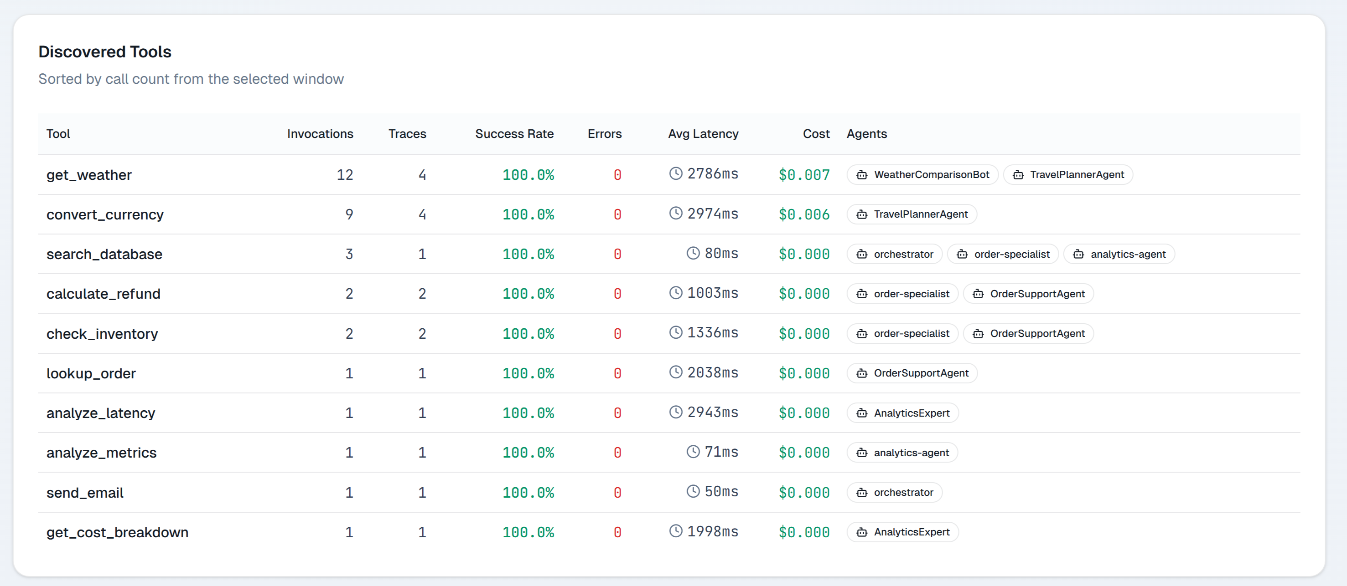Screen dimensions: 1347x586
Task: Click the OrderSupportAgent badge on the lookup_order row
Action: click(912, 373)
